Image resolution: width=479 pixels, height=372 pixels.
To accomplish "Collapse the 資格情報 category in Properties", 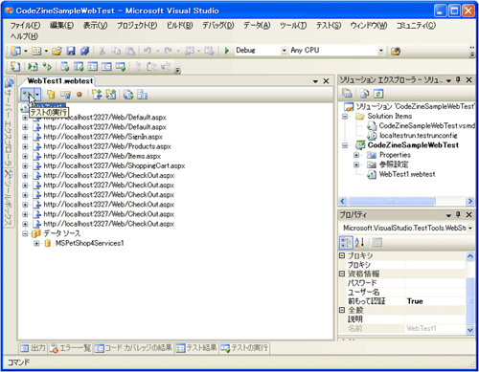I will point(342,274).
